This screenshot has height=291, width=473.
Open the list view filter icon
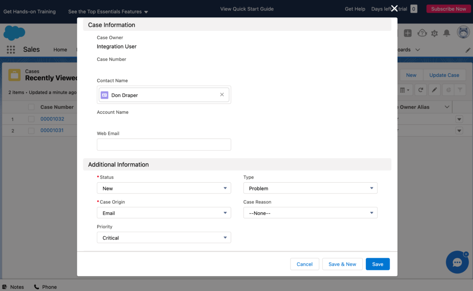pyautogui.click(x=460, y=90)
